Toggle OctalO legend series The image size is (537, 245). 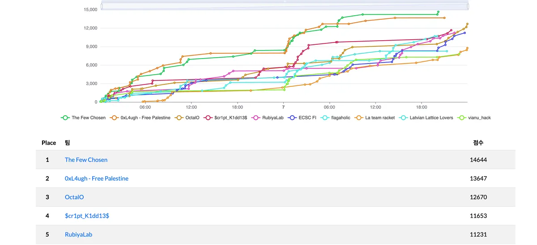coord(187,118)
